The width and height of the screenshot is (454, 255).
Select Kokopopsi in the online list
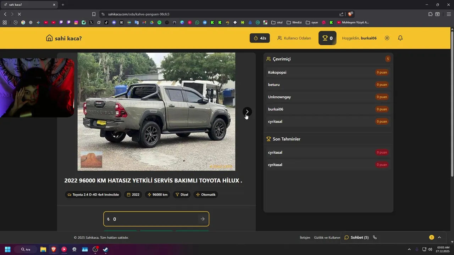pos(328,72)
